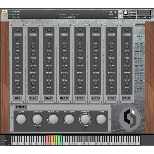Randomize PITCH using the dice icon
154x154 pixels.
pos(137,62)
